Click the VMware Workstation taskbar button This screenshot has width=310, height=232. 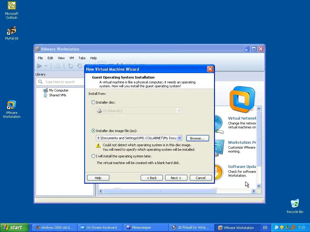point(237,227)
